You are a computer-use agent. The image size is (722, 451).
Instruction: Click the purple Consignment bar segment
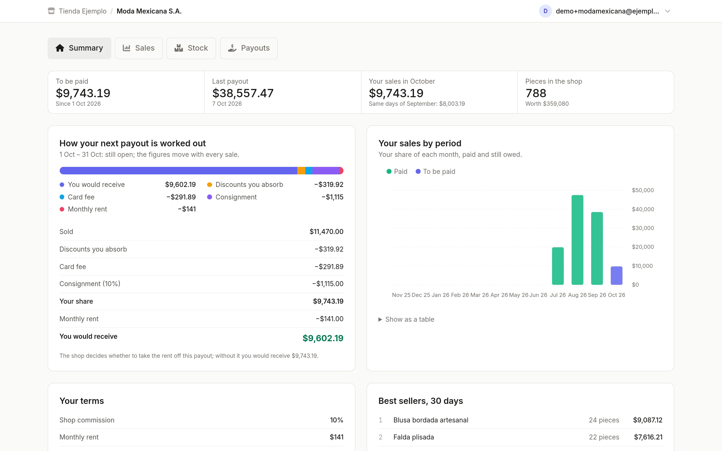coord(326,171)
